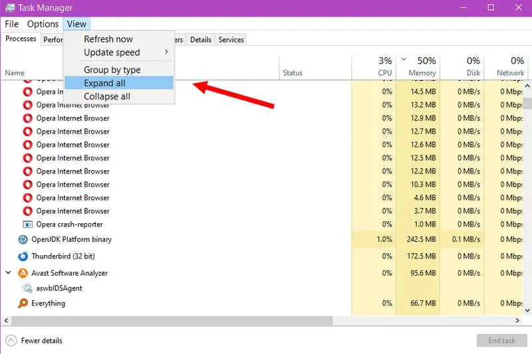Click Opera icon in 12.2 MB row
Viewport: 532px width, 354px height.
click(27, 171)
